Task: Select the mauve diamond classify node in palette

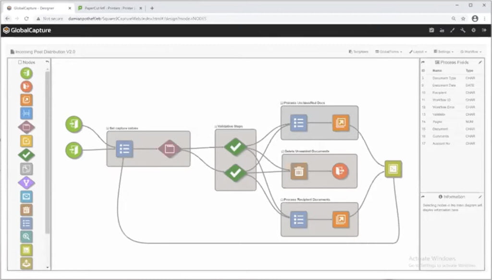Action: pos(26,127)
